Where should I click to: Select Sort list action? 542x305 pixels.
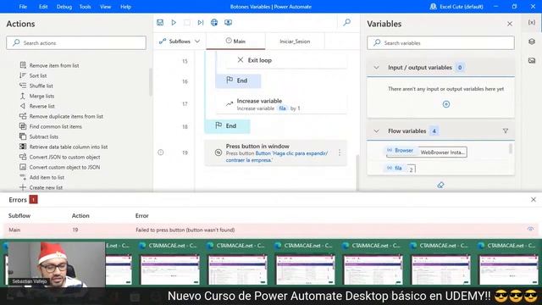pyautogui.click(x=33, y=75)
